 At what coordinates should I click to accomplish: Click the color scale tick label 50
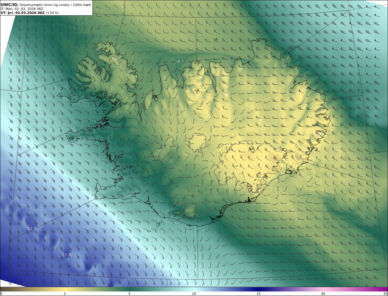point(386,294)
